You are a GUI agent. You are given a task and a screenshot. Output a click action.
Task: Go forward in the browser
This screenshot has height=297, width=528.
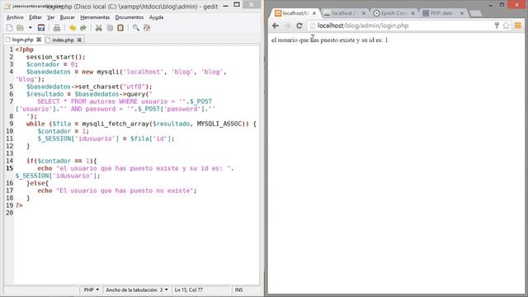287,26
